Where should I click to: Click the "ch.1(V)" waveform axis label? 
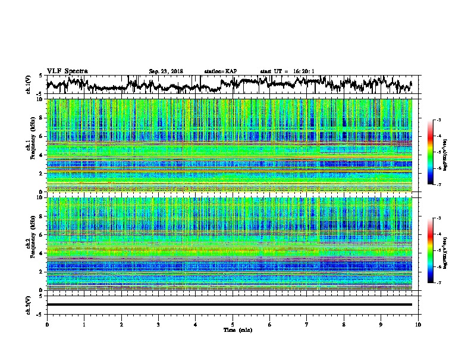click(29, 84)
